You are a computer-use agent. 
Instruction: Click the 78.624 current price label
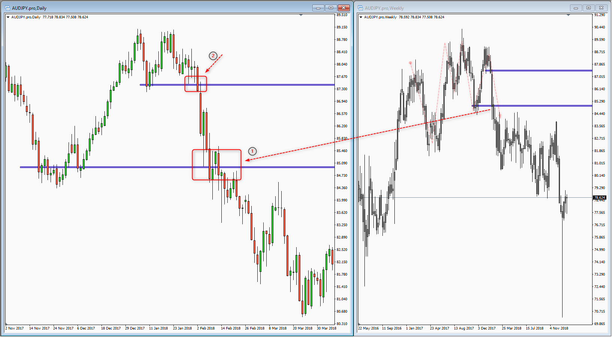[x=599, y=197]
